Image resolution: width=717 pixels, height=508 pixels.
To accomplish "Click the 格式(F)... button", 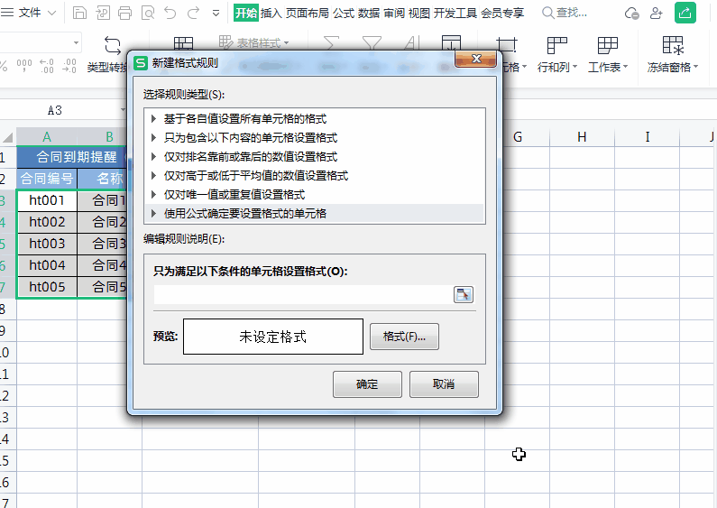I will coord(404,337).
